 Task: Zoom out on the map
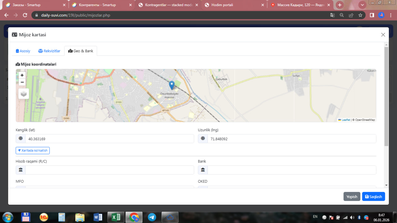tap(22, 82)
